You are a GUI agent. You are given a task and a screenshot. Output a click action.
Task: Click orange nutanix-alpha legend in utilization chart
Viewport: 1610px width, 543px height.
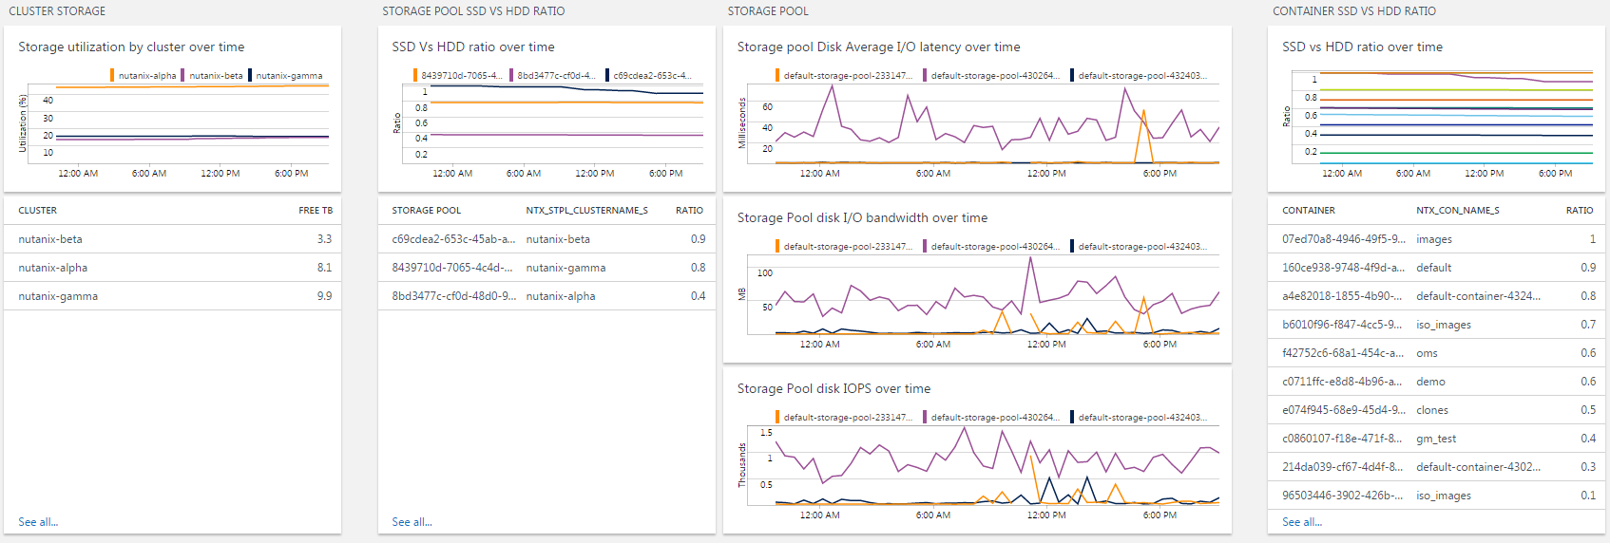pyautogui.click(x=144, y=76)
